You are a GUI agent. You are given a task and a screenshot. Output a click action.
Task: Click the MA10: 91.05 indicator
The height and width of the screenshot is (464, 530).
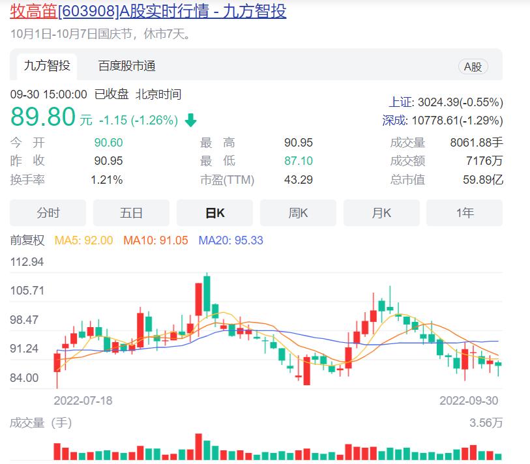(x=156, y=240)
